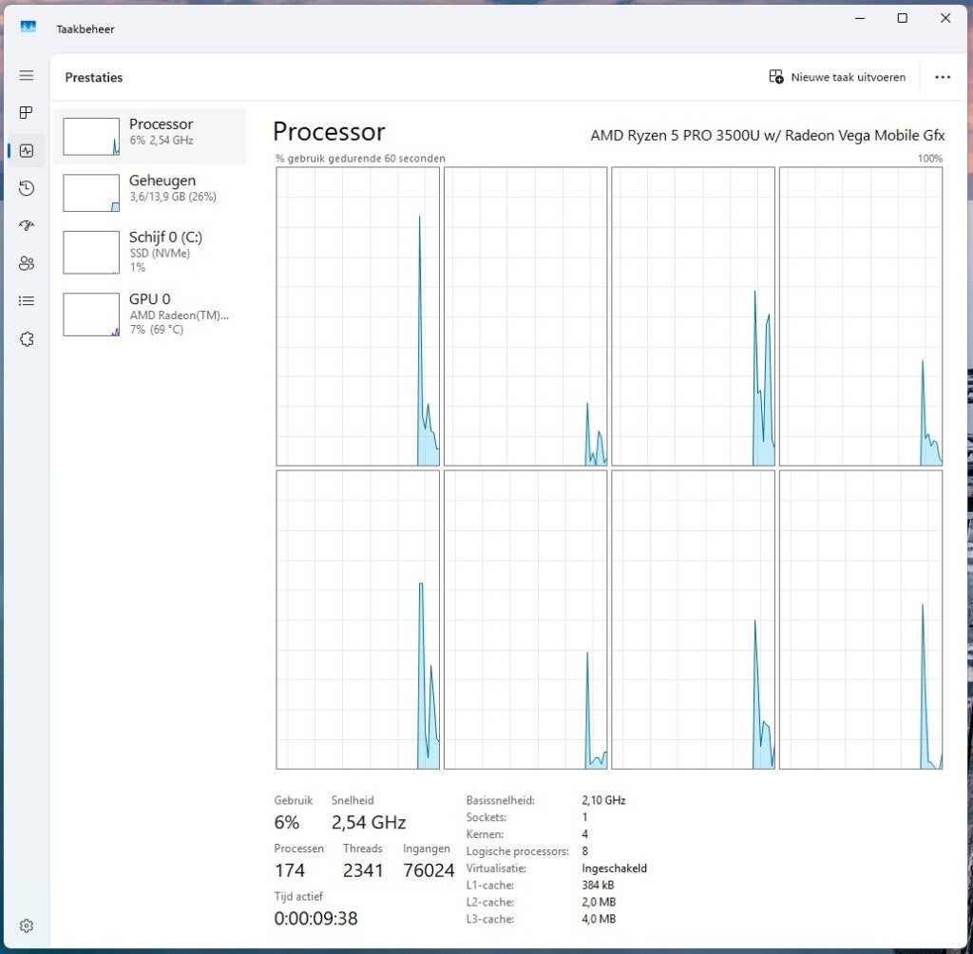Click the Schijf 0 mini graph thumbnail

click(91, 253)
